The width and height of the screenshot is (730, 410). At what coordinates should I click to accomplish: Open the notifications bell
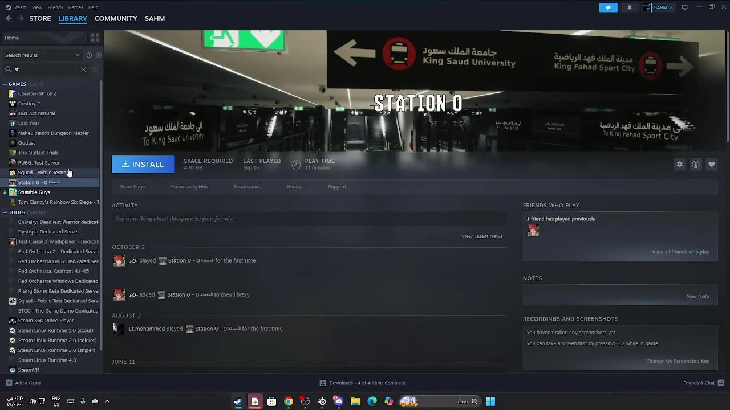[630, 7]
